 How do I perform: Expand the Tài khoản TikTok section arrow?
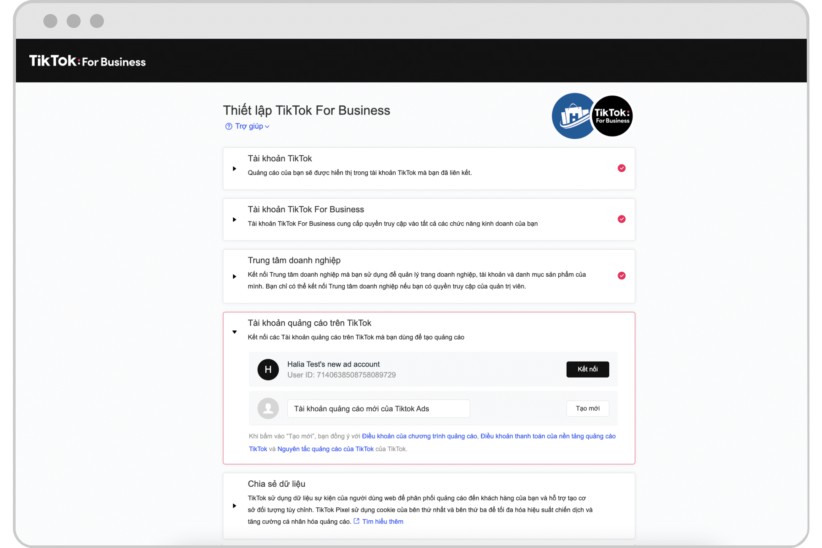[234, 169]
